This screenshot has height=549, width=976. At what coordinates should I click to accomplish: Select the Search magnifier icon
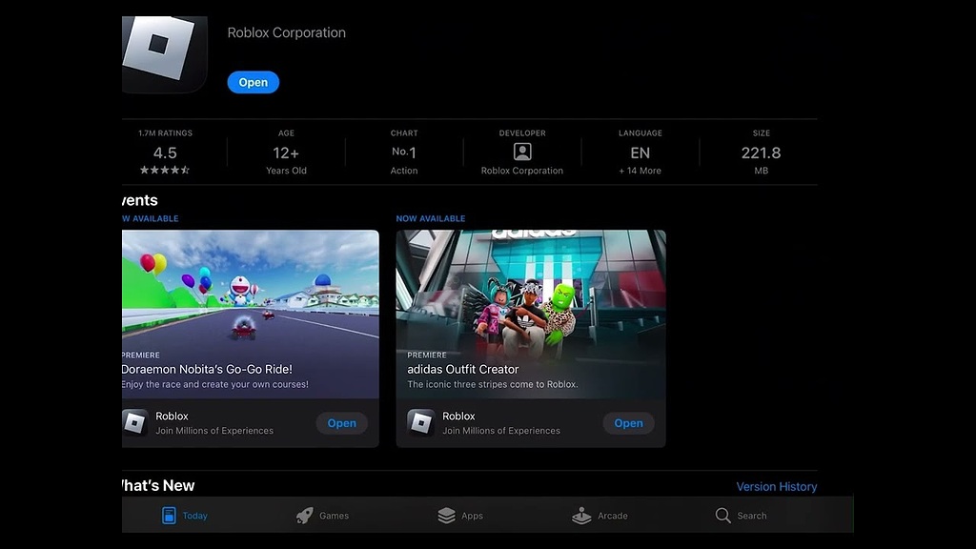pyautogui.click(x=722, y=515)
